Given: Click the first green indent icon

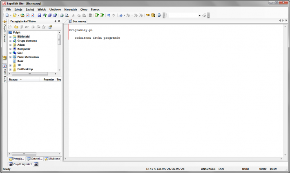Looking at the screenshot, I should point(97,16).
